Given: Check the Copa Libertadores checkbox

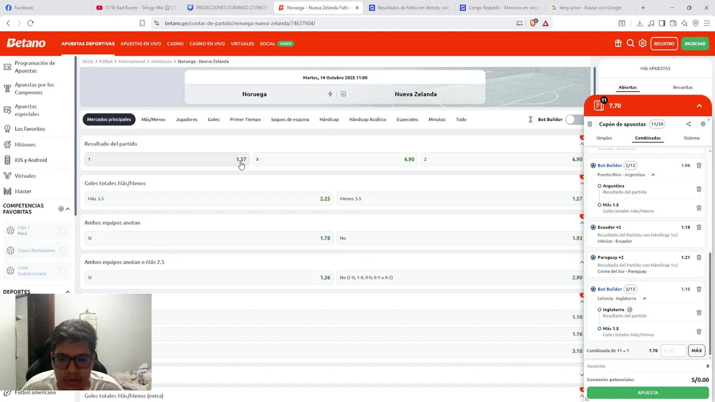Looking at the screenshot, I should coord(63,250).
